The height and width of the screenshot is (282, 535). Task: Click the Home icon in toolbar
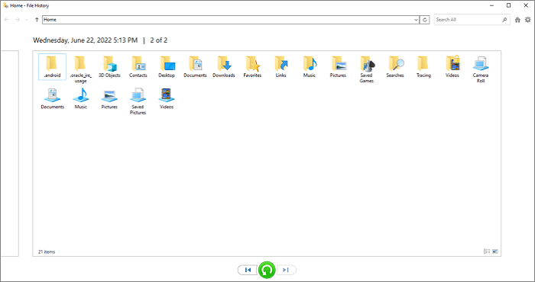(x=517, y=20)
